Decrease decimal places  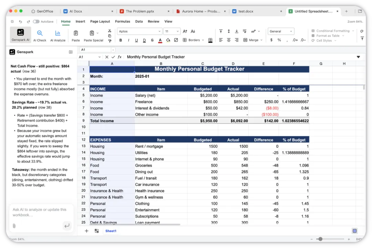(x=303, y=40)
